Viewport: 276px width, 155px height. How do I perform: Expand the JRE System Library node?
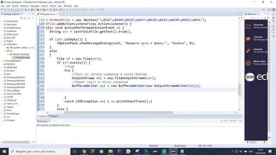pyautogui.click(x=5, y=48)
